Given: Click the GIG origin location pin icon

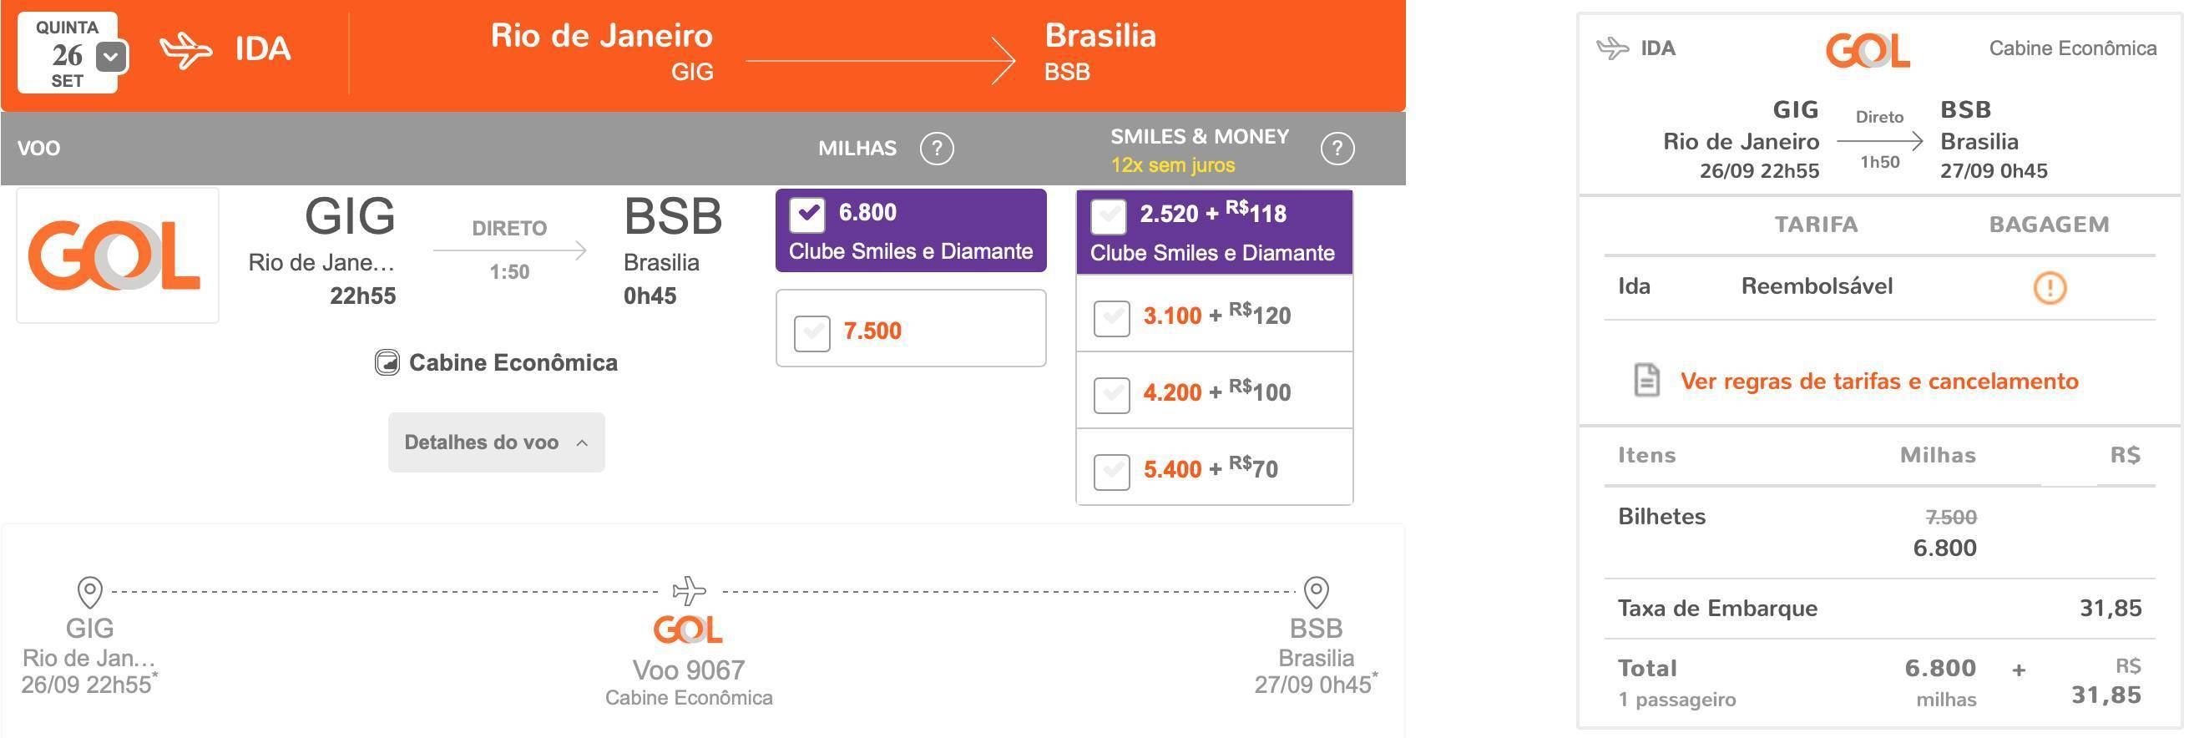Looking at the screenshot, I should 89,591.
